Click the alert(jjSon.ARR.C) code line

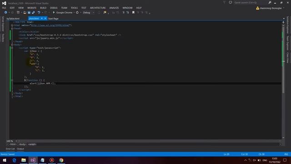[42, 83]
